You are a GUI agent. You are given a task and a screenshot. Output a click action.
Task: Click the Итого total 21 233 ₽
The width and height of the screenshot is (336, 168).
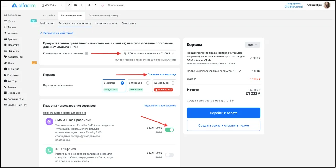(254, 93)
